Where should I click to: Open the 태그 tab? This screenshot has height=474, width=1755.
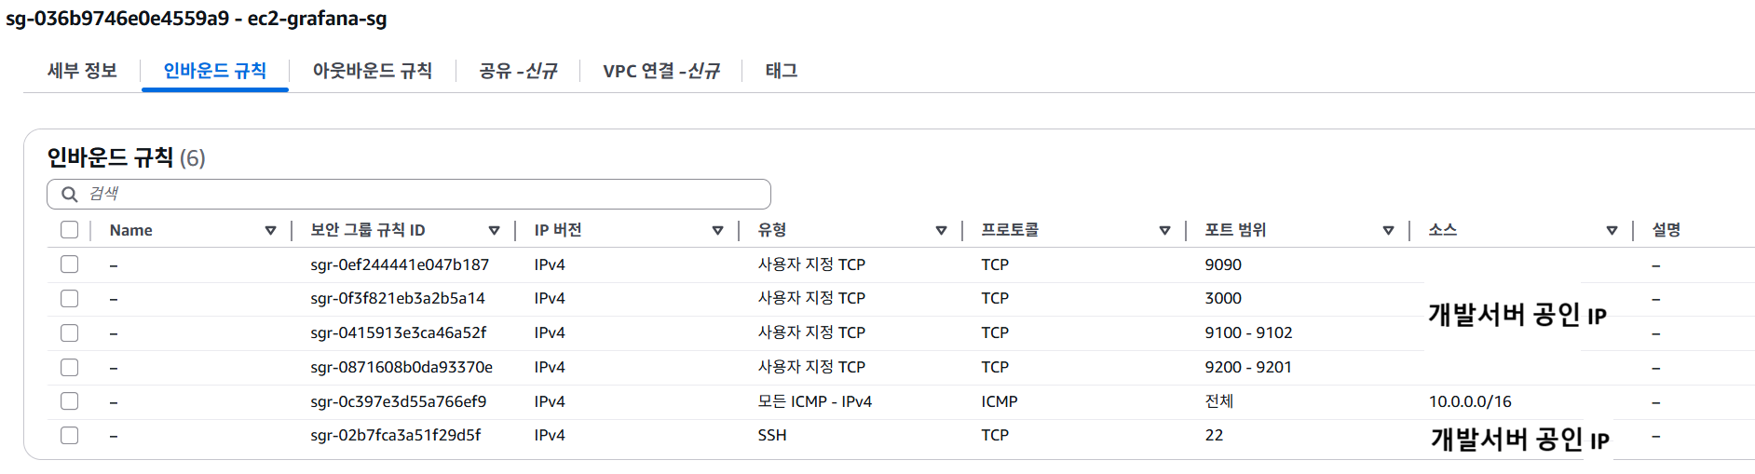(781, 71)
